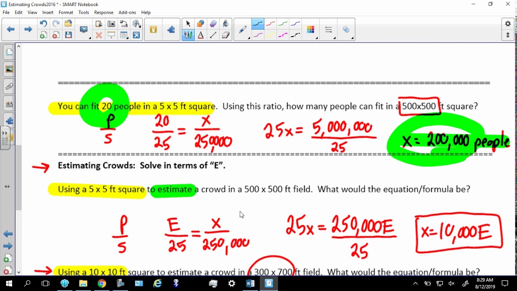Choose the Shapes tool
The image size is (517, 291).
tap(200, 24)
